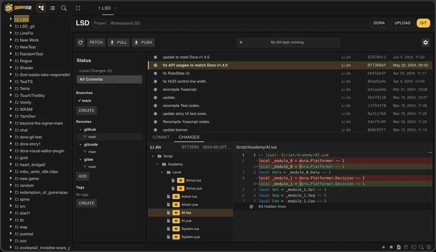Click ADD under Remotes
Screen dimensions: 436x252
[x=83, y=176]
